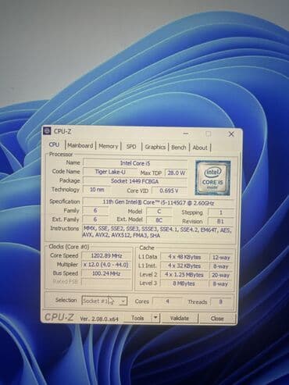The image size is (289, 385).
Task: Click the L1 Data 12-way value
Action: click(221, 258)
